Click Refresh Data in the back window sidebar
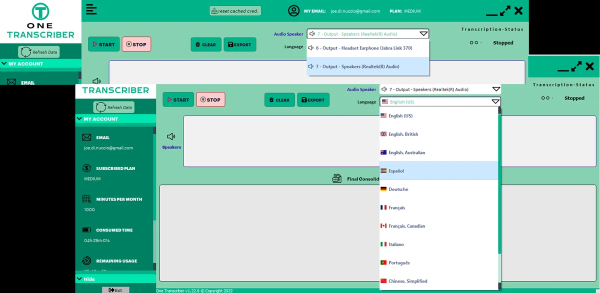This screenshot has width=600, height=293. click(39, 51)
